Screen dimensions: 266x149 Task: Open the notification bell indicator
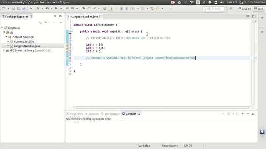pyautogui.click(x=209, y=2)
